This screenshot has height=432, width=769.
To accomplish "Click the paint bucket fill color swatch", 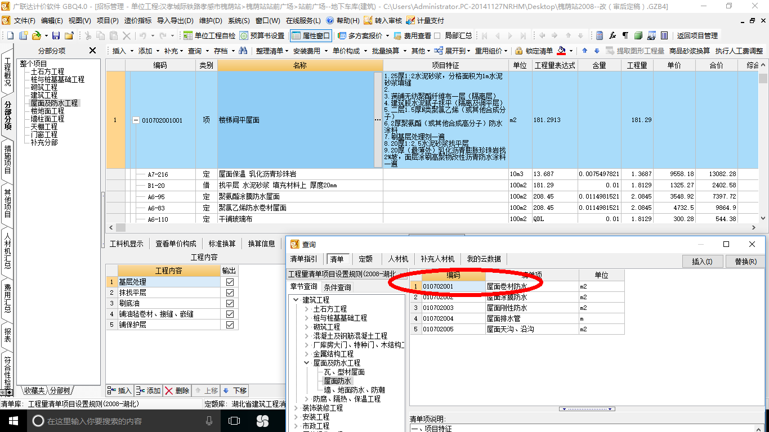I will click(x=561, y=51).
